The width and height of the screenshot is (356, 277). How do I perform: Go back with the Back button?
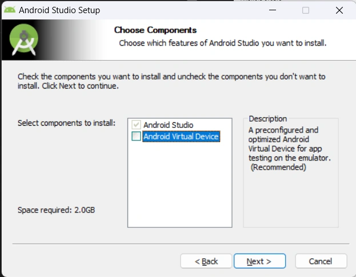click(x=206, y=261)
